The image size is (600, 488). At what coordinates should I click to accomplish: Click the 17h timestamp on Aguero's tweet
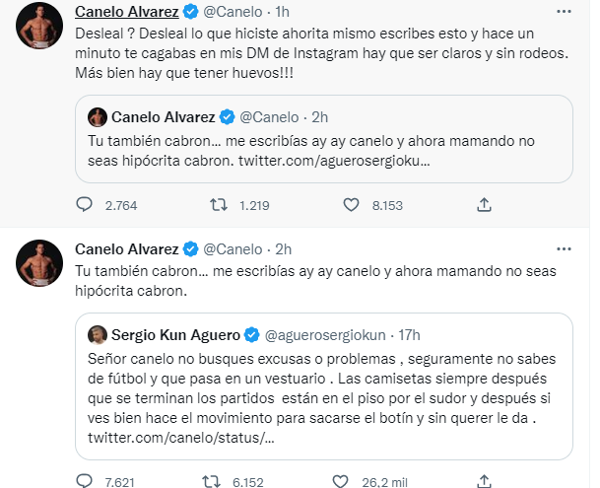414,333
